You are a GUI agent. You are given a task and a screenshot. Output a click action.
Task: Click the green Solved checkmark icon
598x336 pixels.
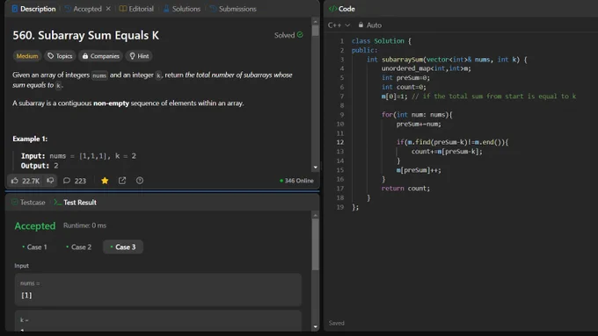tap(300, 34)
